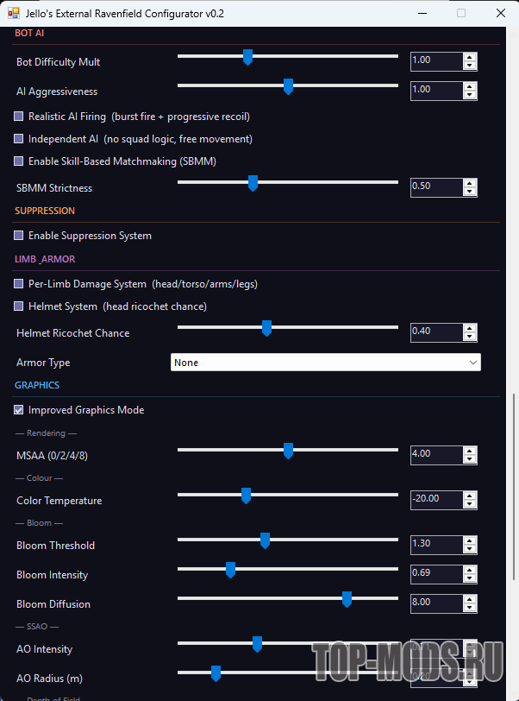
Task: Click the AO Intensity slider thumb
Action: (x=257, y=644)
